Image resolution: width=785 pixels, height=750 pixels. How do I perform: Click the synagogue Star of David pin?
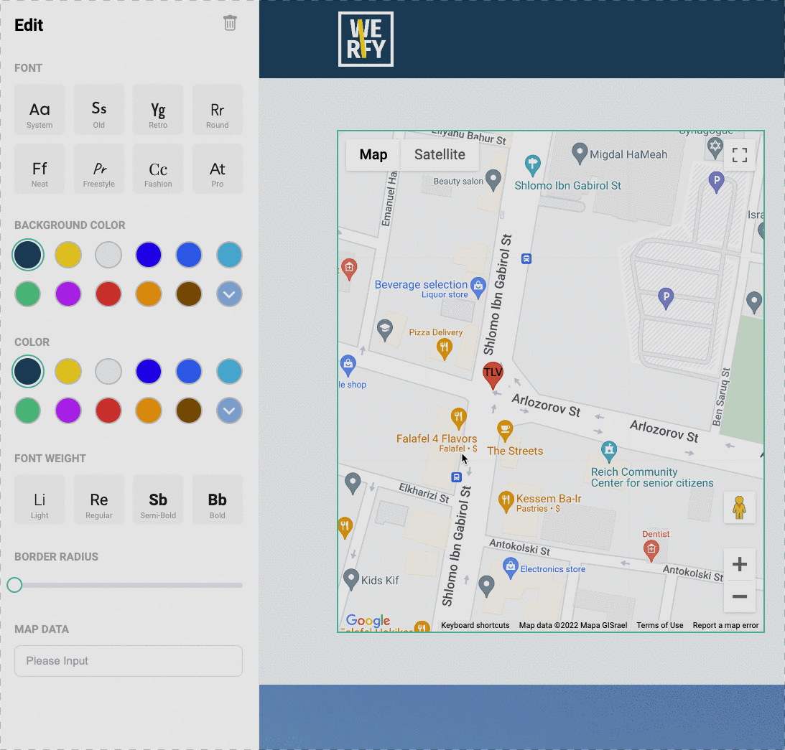[x=715, y=148]
